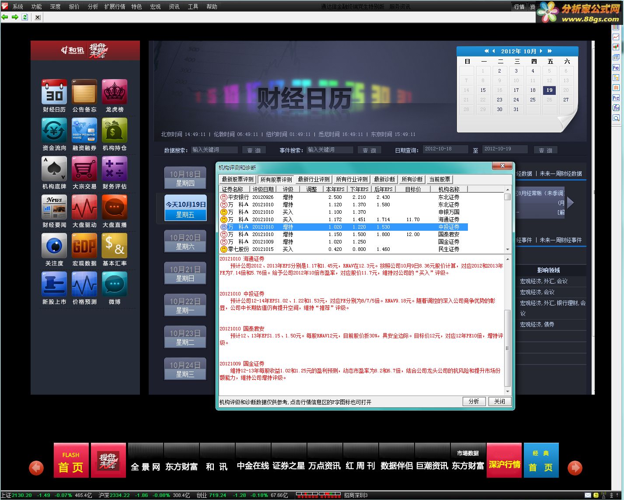Image resolution: width=624 pixels, height=500 pixels.
Task: Open the 大盘驱动 red pulse icon
Action: pos(84,207)
